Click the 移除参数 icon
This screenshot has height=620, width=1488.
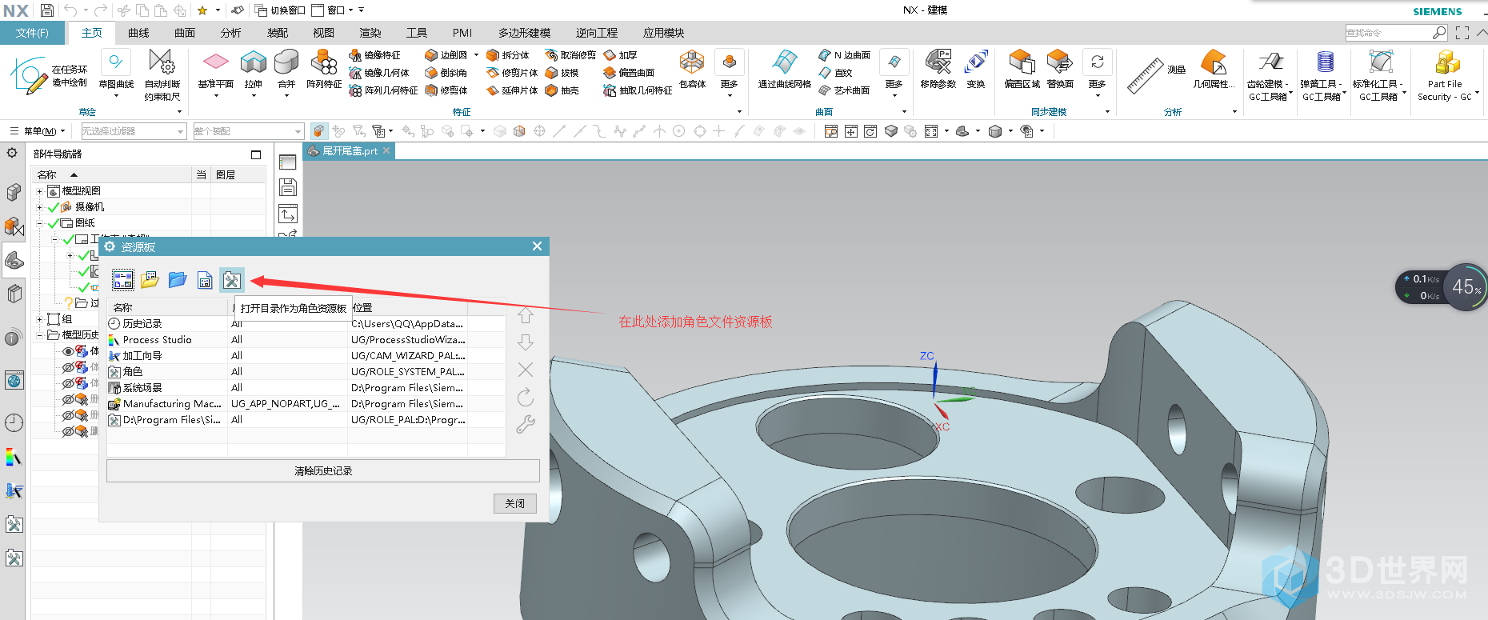tap(938, 62)
